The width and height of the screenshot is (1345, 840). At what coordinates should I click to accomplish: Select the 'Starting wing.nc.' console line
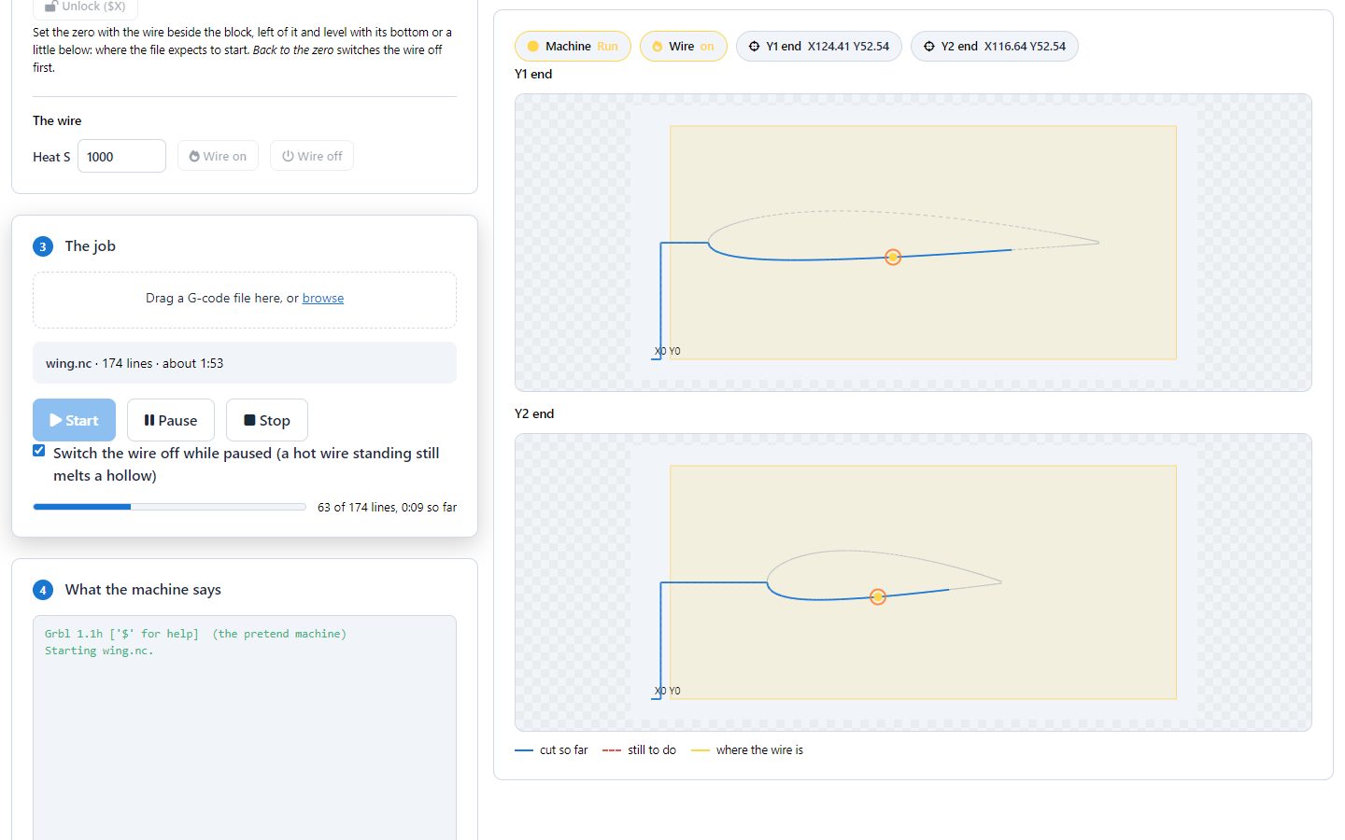pyautogui.click(x=99, y=651)
